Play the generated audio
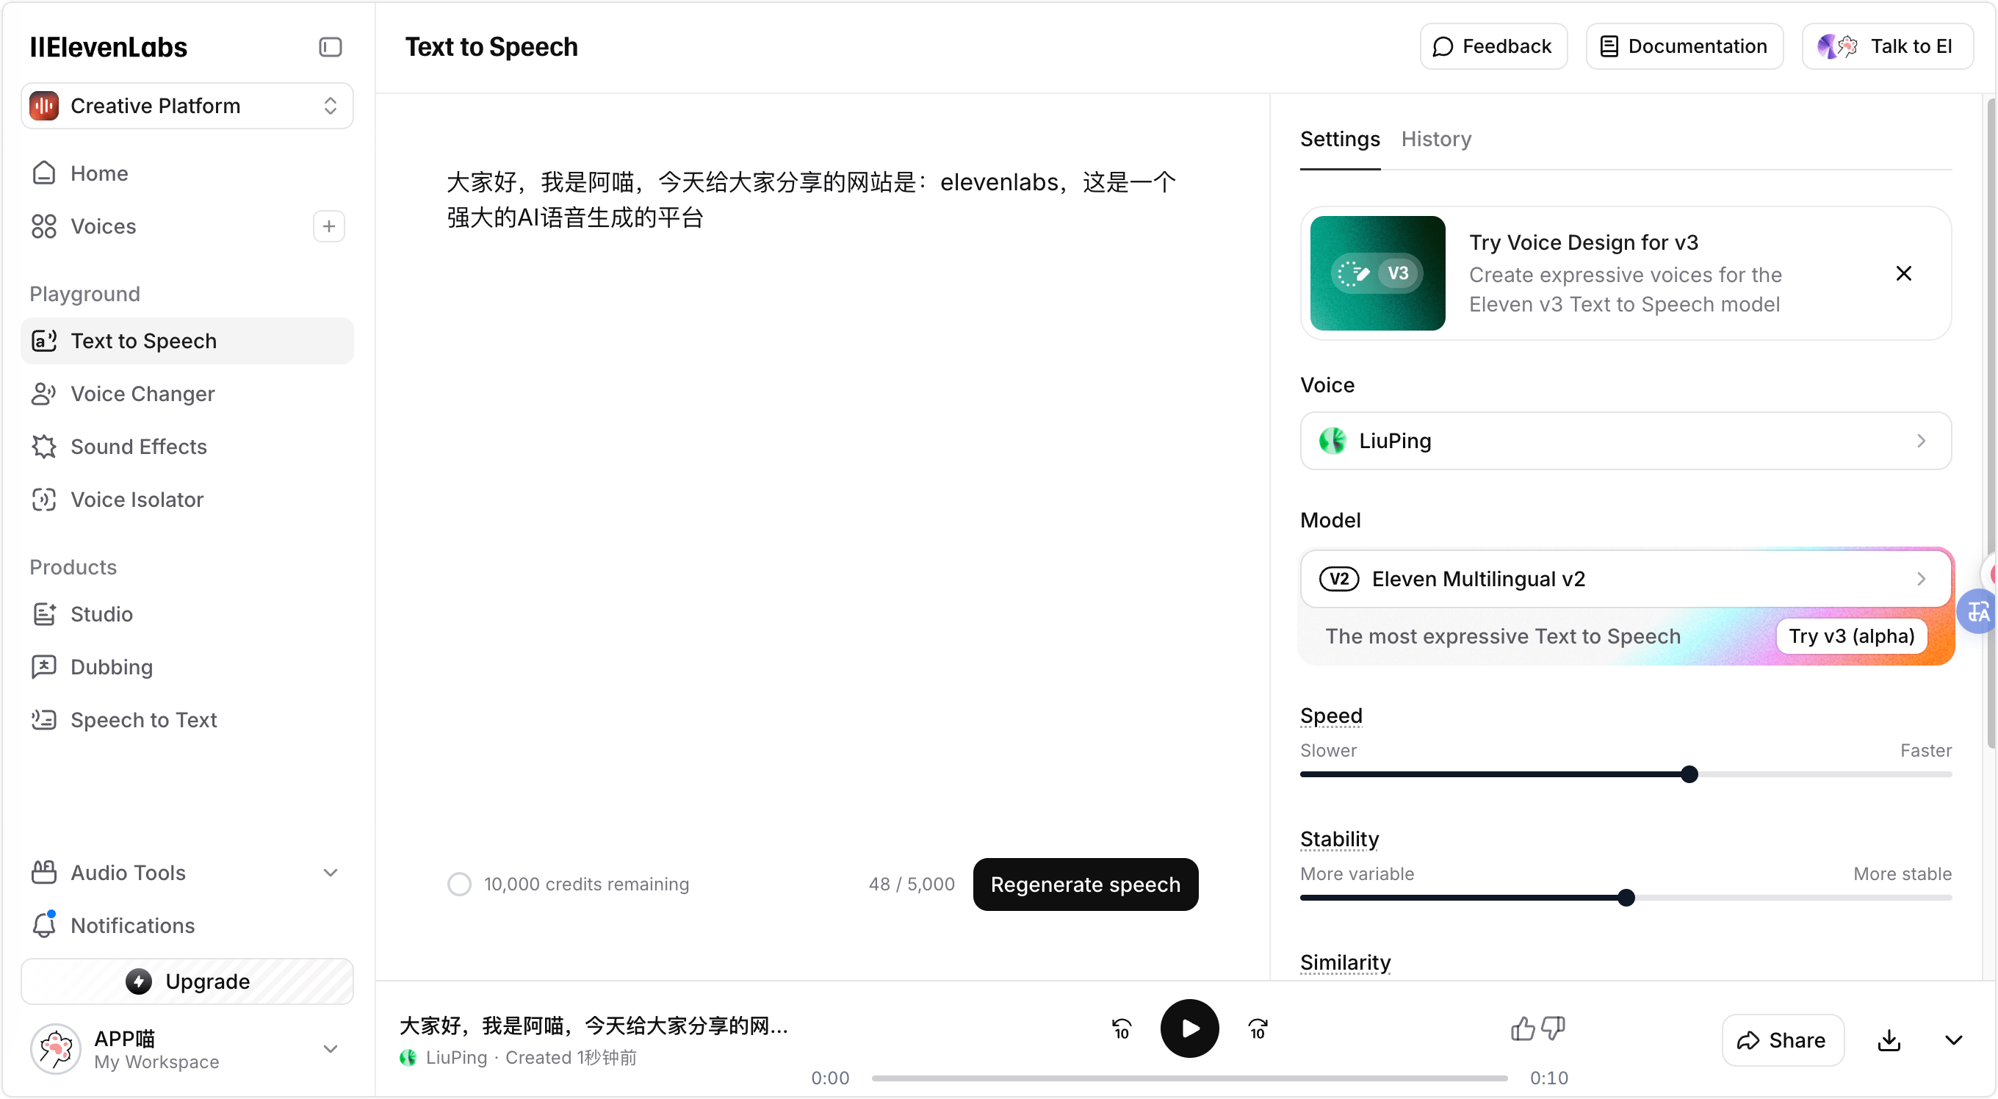 pyautogui.click(x=1189, y=1028)
